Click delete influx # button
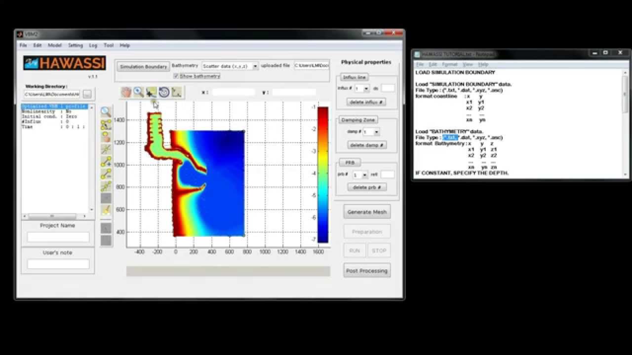This screenshot has width=632, height=355. 366,102
